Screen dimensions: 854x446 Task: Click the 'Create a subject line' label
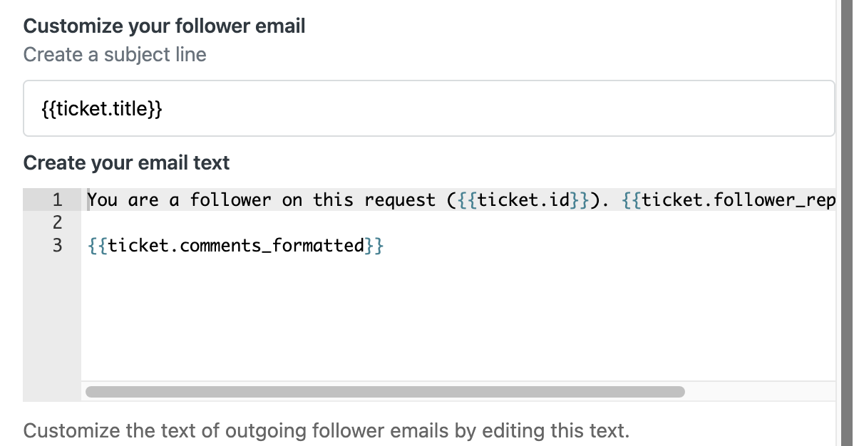115,54
